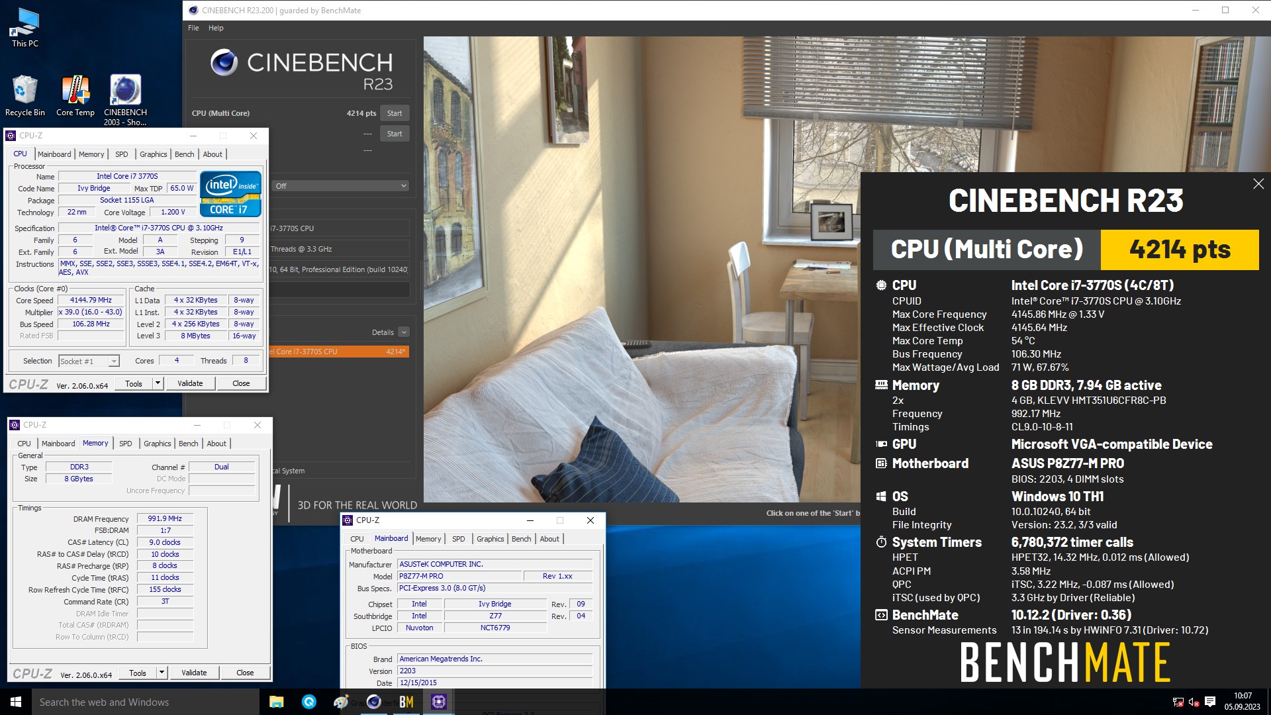The height and width of the screenshot is (715, 1271).
Task: Switch to CPU tab in Memory window
Action: (x=24, y=444)
